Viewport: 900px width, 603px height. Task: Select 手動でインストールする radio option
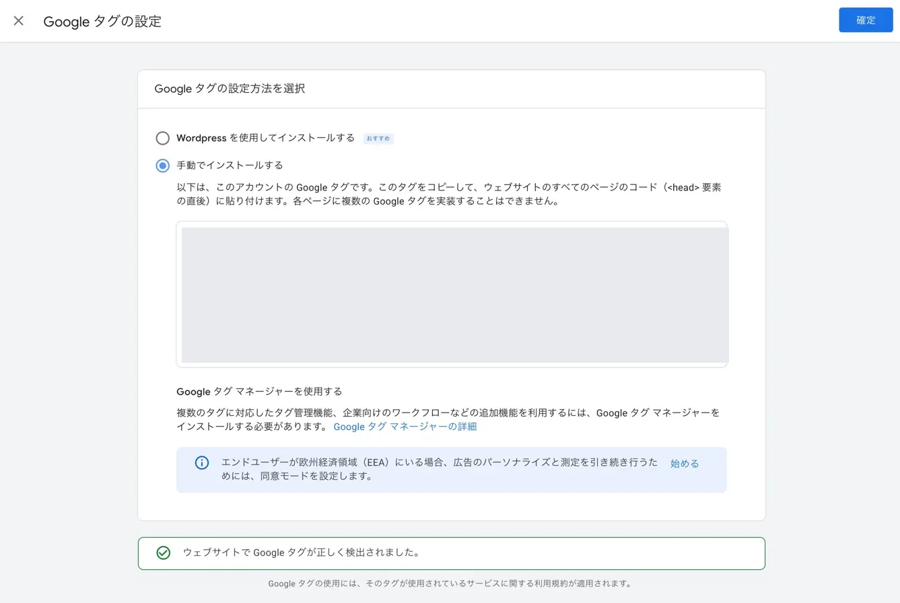pos(162,165)
